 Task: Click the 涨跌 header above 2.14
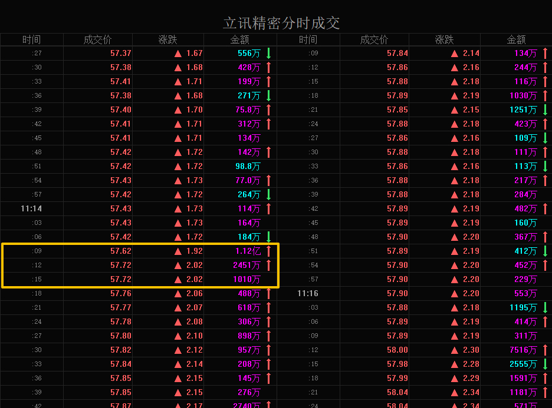(x=444, y=39)
